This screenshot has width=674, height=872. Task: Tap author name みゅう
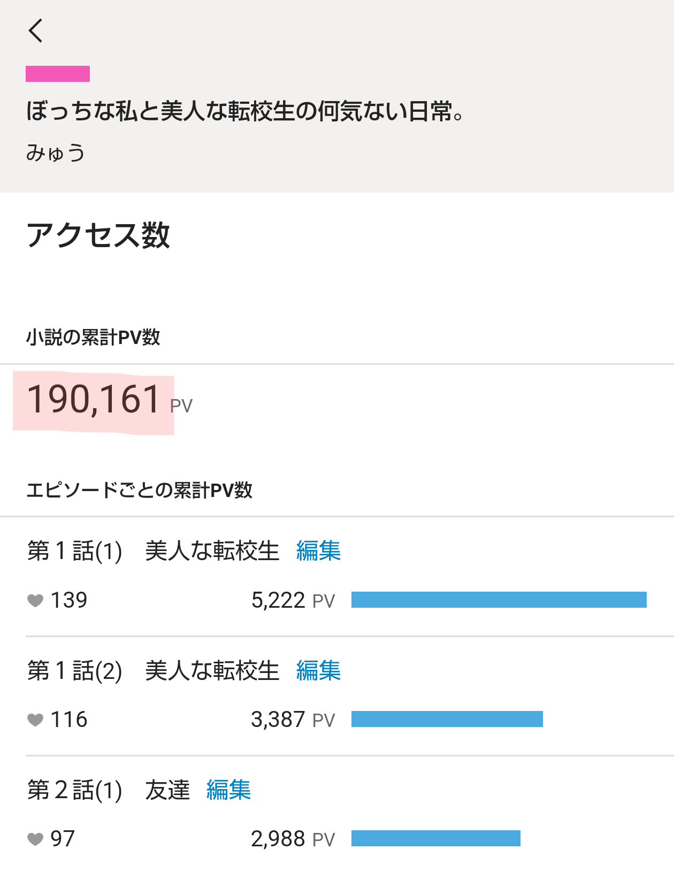[56, 153]
